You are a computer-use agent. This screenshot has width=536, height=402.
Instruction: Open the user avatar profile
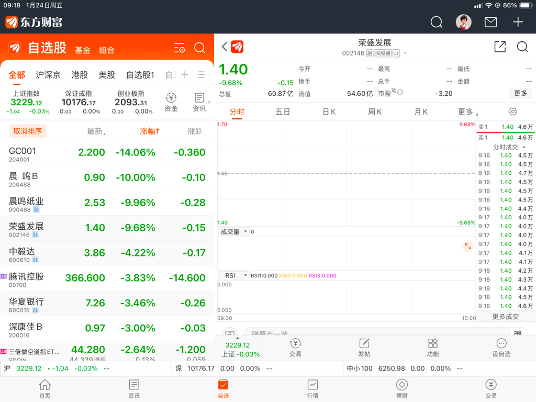point(464,22)
